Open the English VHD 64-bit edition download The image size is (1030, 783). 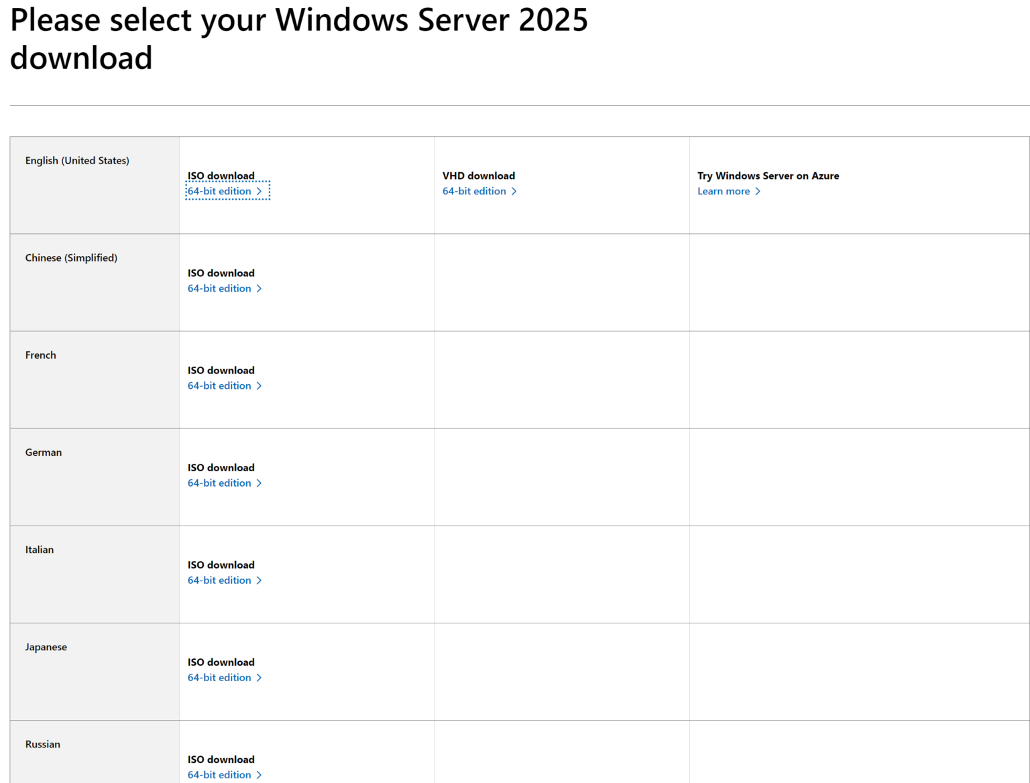[473, 191]
